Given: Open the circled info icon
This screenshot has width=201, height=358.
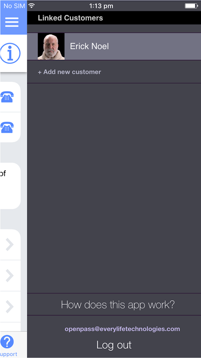Looking at the screenshot, I should tap(10, 53).
